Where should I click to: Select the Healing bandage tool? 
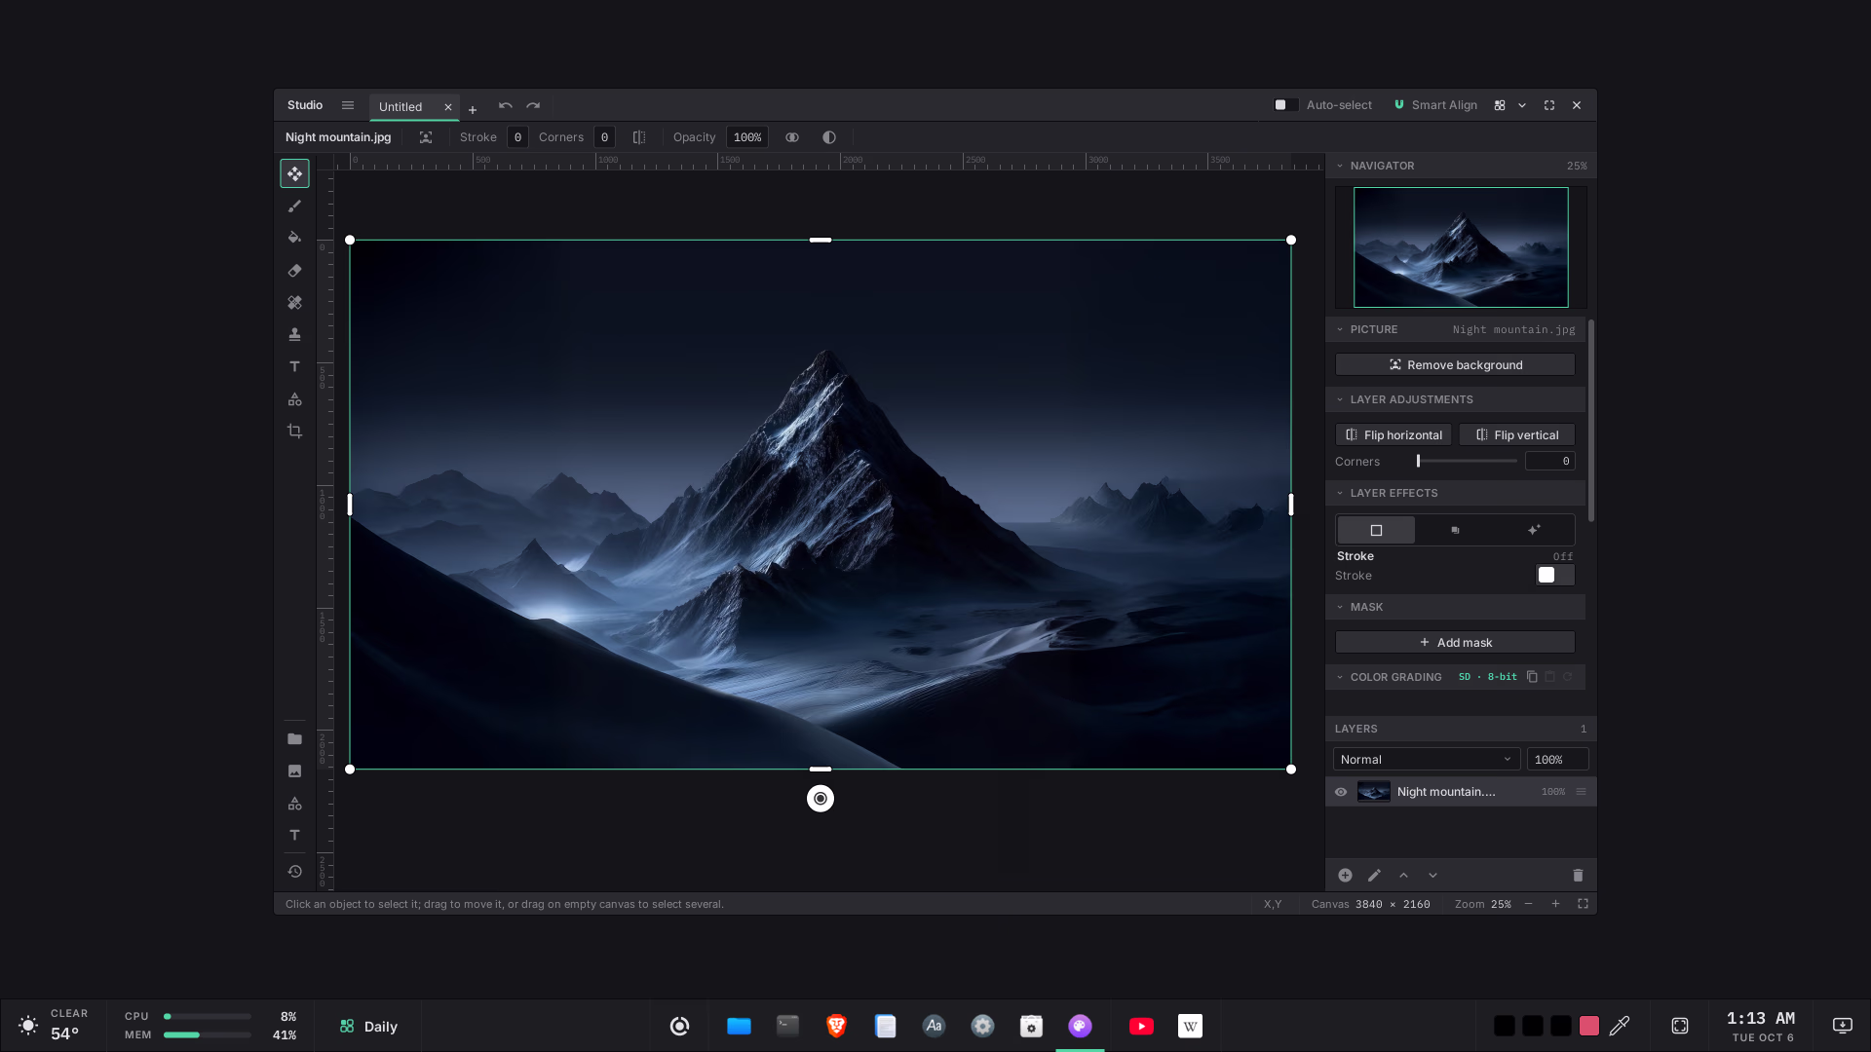(x=294, y=303)
